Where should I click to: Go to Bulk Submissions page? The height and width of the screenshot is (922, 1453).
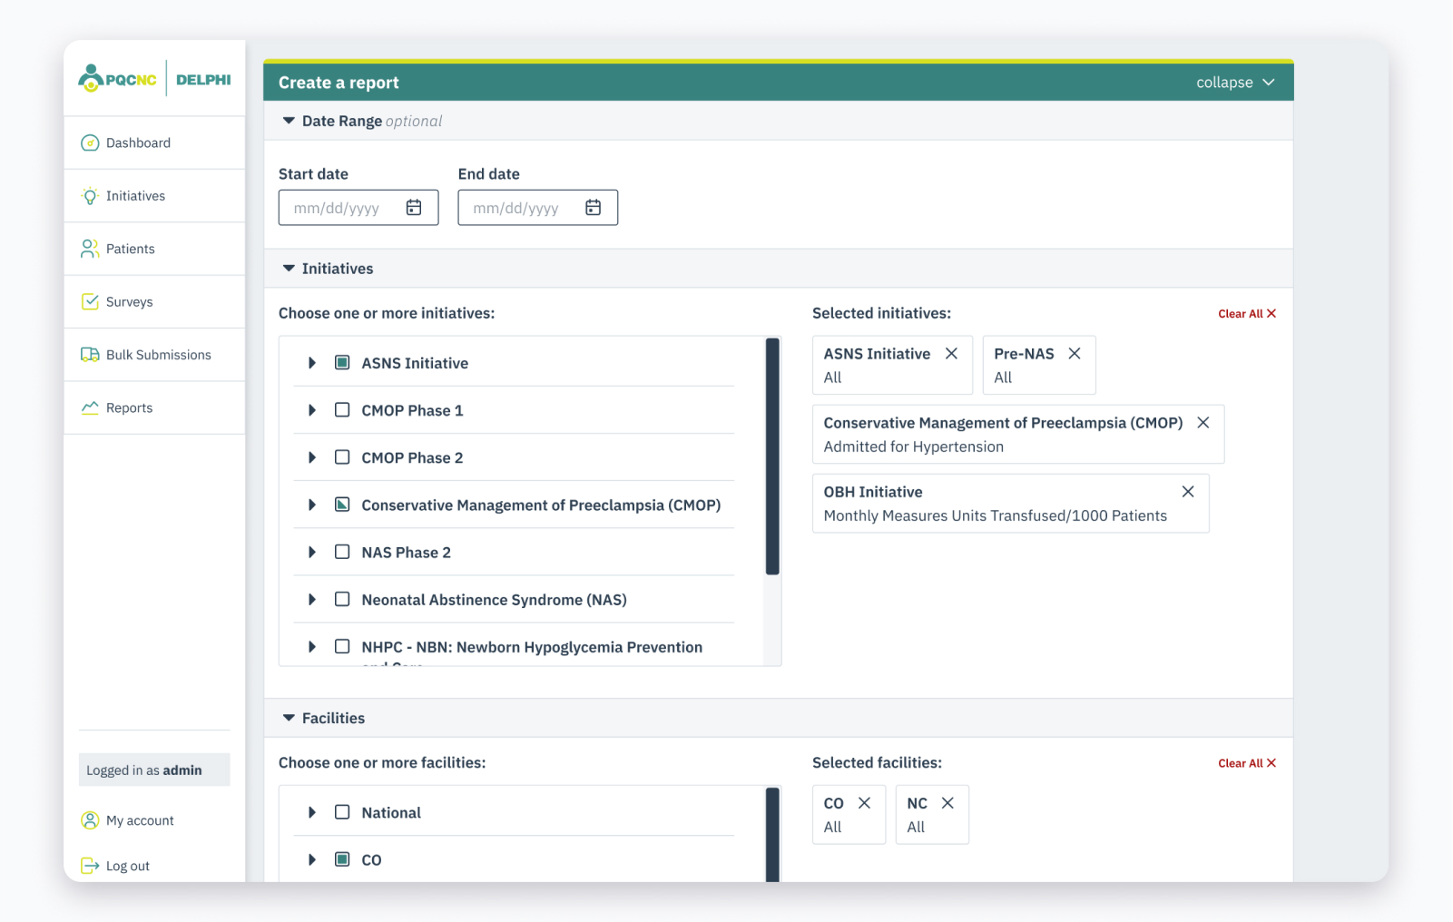tap(158, 355)
